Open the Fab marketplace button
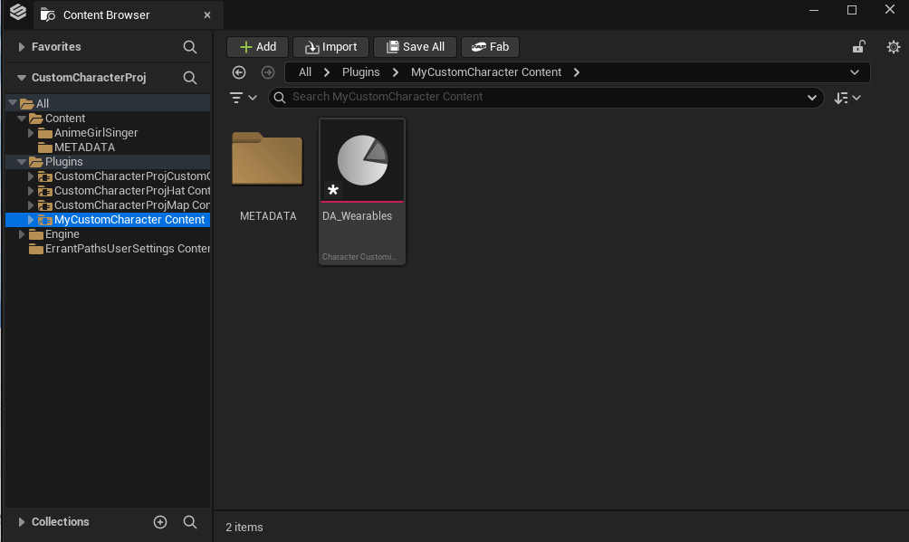Screen dimensions: 909x542 click(x=490, y=47)
